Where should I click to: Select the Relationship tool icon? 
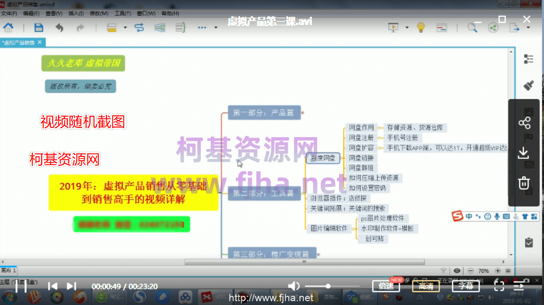[x=139, y=28]
